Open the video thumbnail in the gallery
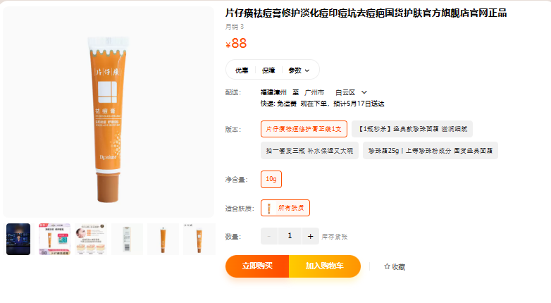Viewport: 551px width, 303px height. (18, 239)
